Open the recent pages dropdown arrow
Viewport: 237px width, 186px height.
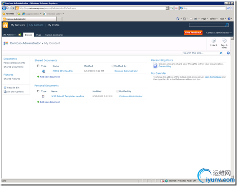tap(13, 8)
